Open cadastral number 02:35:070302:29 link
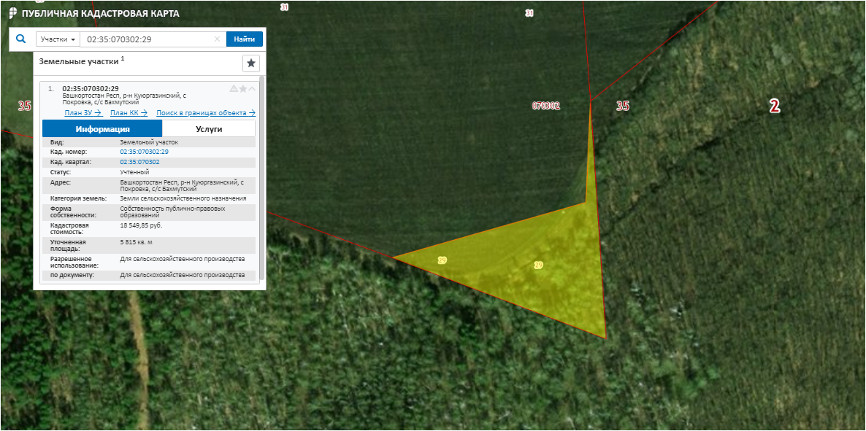This screenshot has width=866, height=431. [x=144, y=152]
